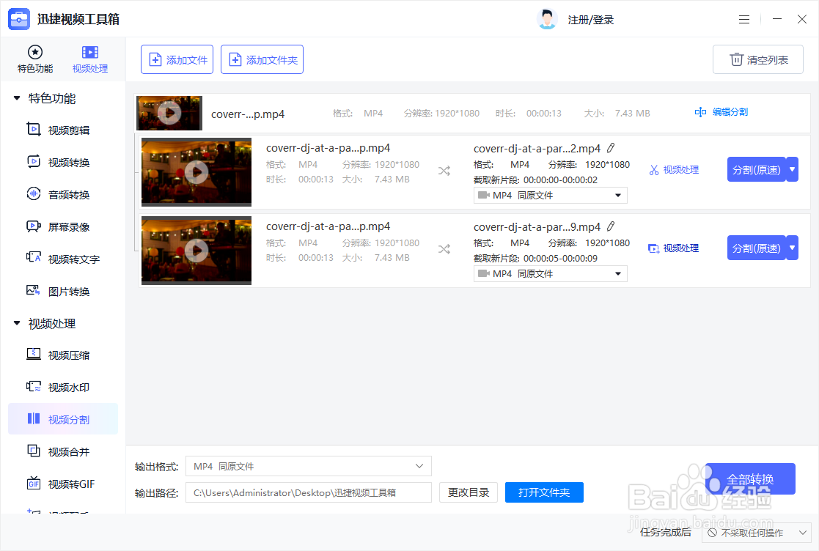Click the 编辑分割 split icon

[700, 111]
